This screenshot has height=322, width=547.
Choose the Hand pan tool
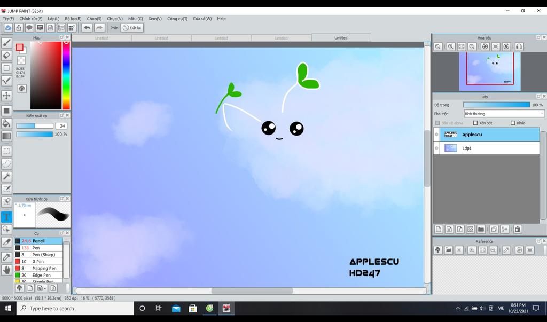6,270
